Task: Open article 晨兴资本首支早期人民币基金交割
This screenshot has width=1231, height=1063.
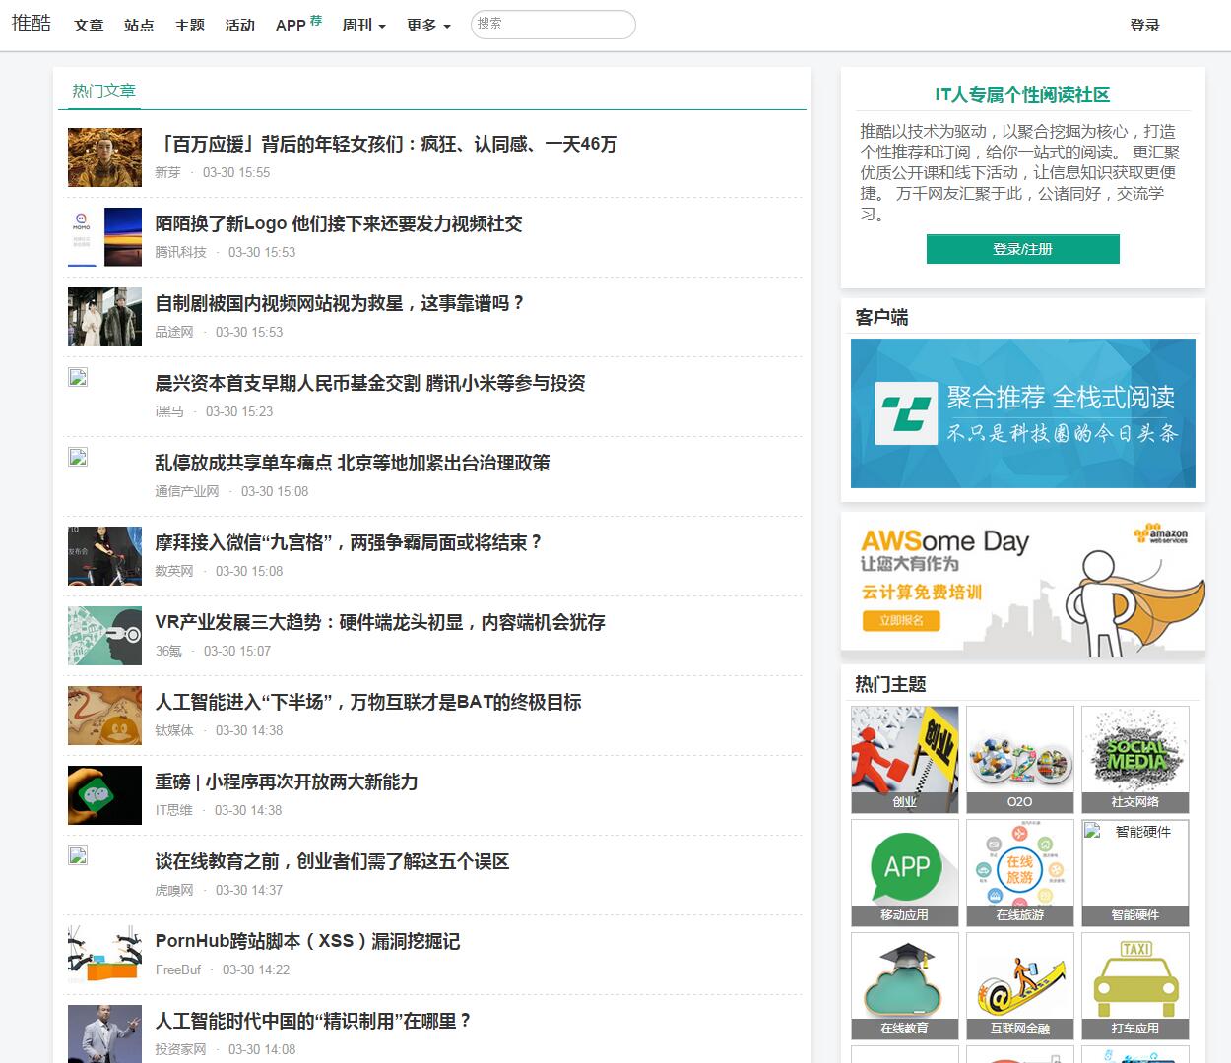Action: tap(370, 383)
